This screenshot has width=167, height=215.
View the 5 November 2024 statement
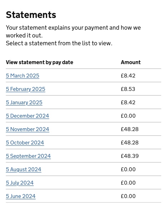[x=28, y=129]
